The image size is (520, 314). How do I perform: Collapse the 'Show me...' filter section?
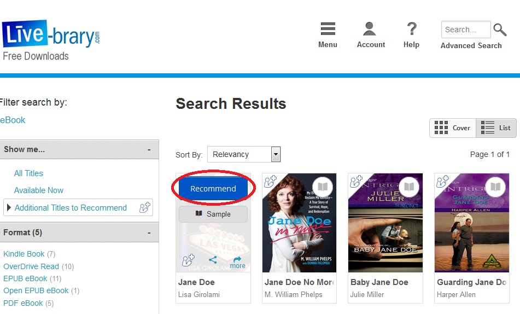(149, 149)
